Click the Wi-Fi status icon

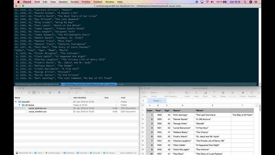coord(207,2)
